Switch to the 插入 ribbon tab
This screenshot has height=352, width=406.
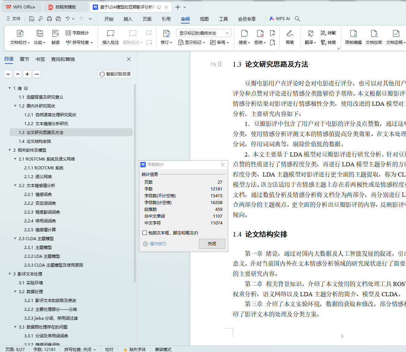coord(128,19)
